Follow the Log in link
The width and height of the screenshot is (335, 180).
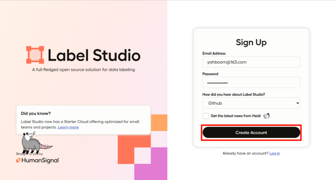(x=275, y=153)
